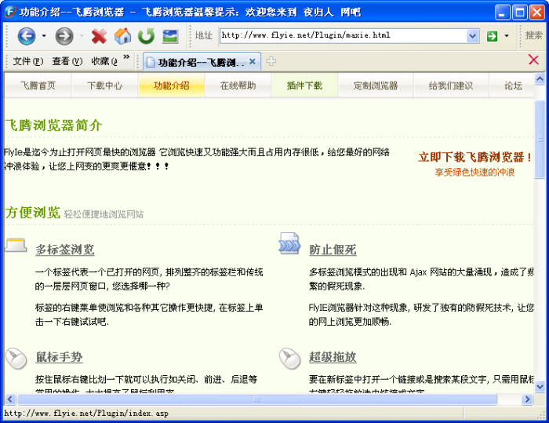549x423 pixels.
Task: Click the 鼠标手势 heading link
Action: [x=59, y=357]
